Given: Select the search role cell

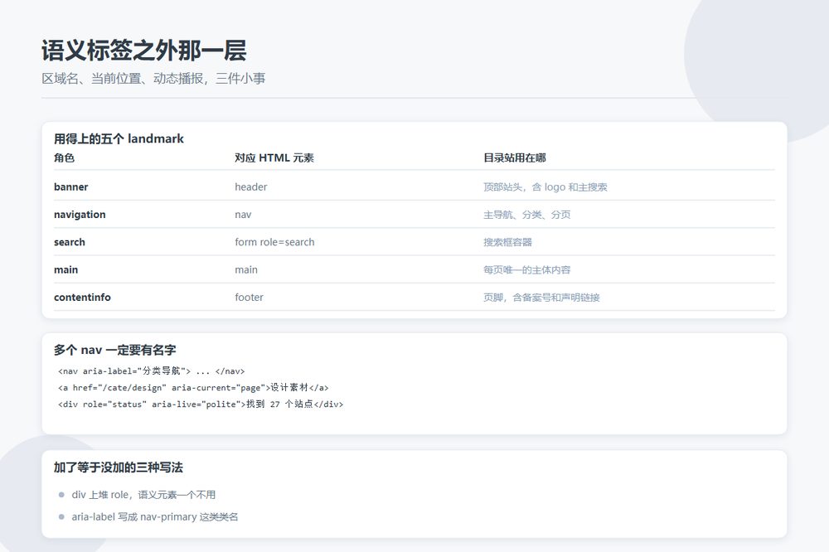Looking at the screenshot, I should tap(70, 242).
